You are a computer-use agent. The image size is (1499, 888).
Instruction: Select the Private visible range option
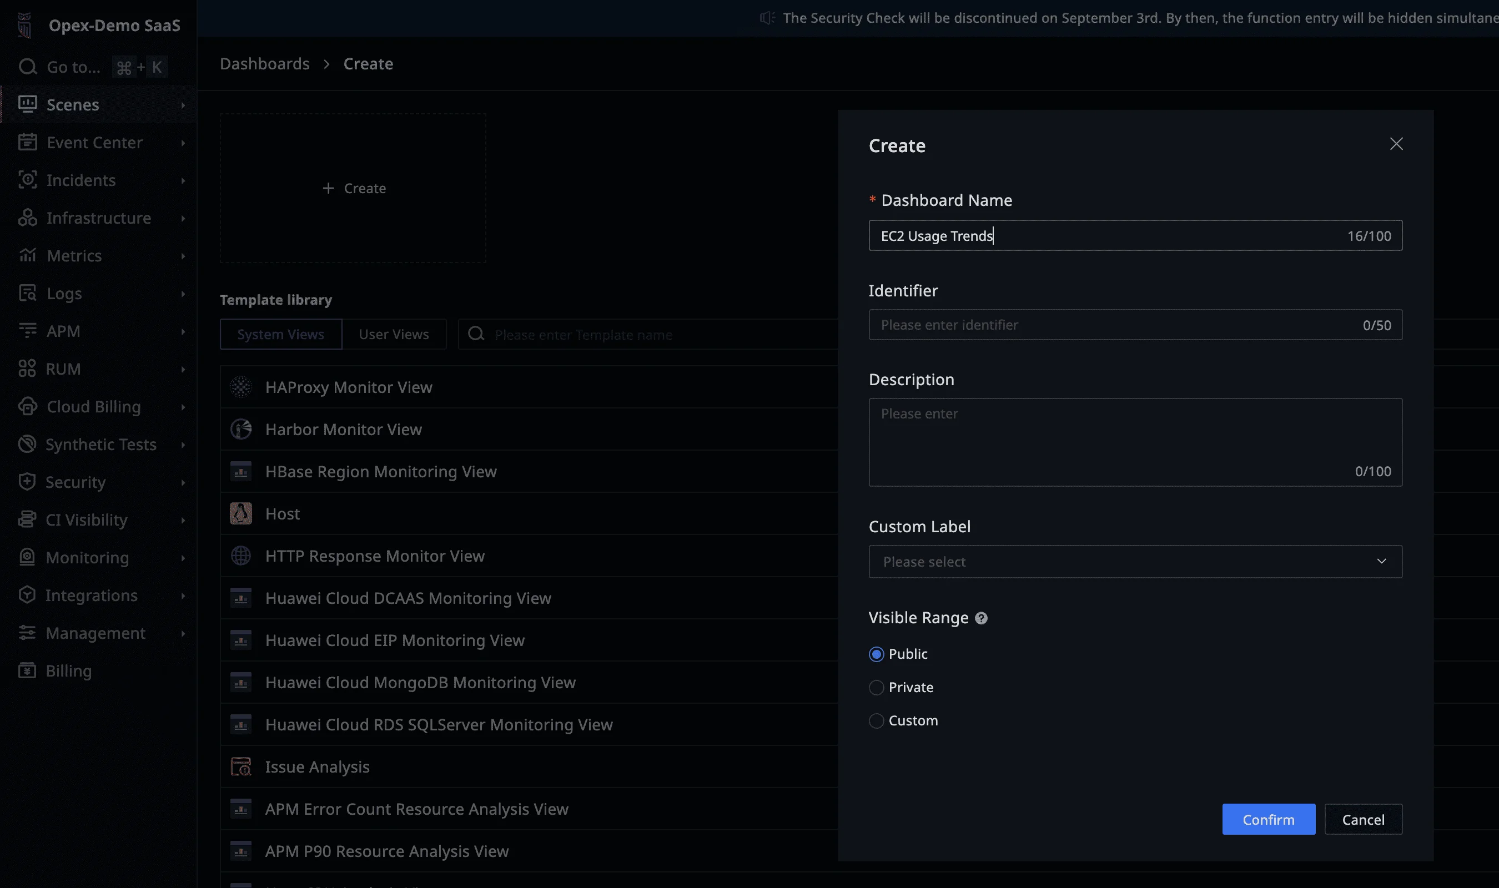tap(876, 688)
